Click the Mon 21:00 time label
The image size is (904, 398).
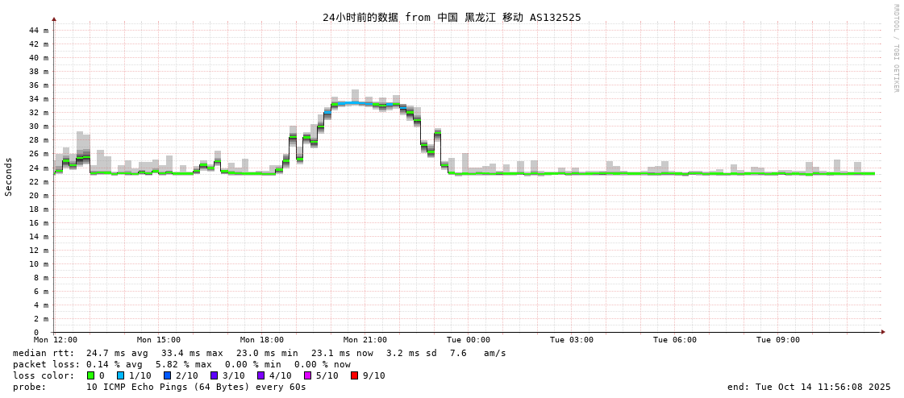[x=365, y=340]
